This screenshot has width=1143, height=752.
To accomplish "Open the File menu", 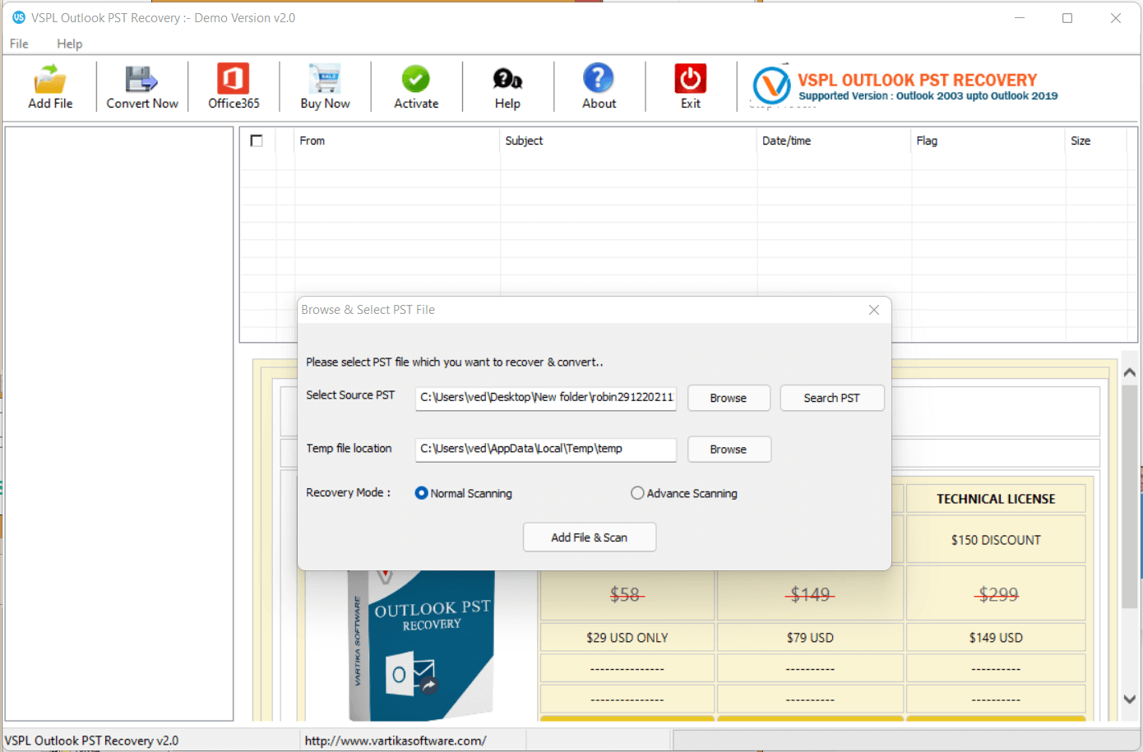I will pyautogui.click(x=19, y=44).
